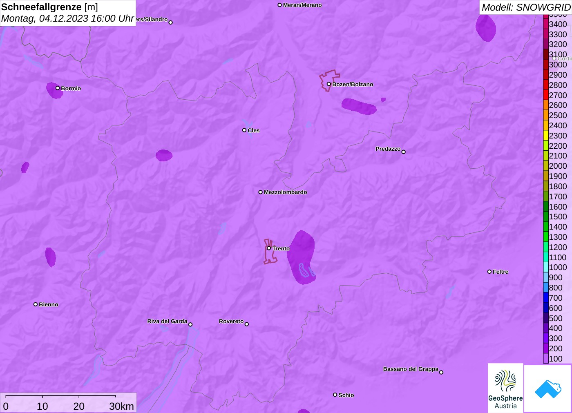
Task: Select the 1500 m green legend swatch
Action: click(x=546, y=217)
